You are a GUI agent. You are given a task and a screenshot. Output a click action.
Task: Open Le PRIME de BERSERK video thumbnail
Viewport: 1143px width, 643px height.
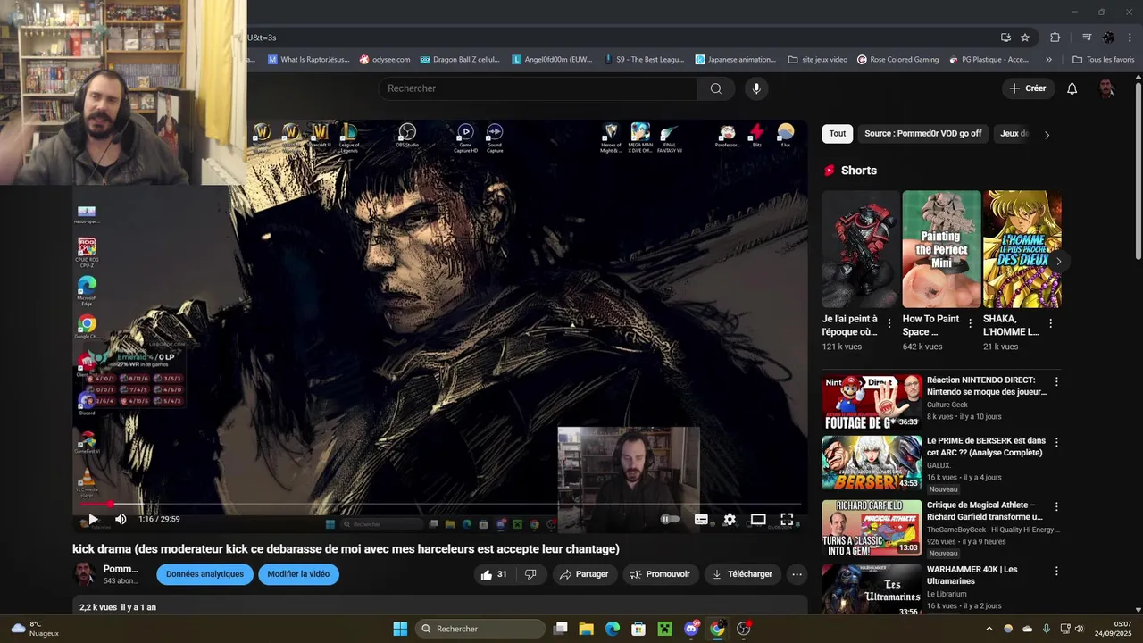coord(872,463)
